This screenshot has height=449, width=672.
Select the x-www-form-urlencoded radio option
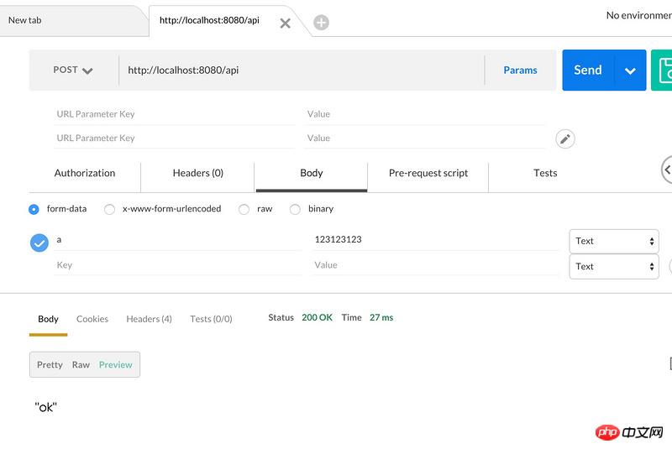pyautogui.click(x=109, y=209)
